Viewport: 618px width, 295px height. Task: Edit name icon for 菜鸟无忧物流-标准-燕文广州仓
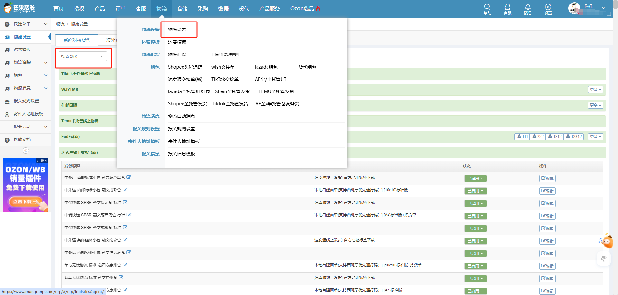click(121, 277)
